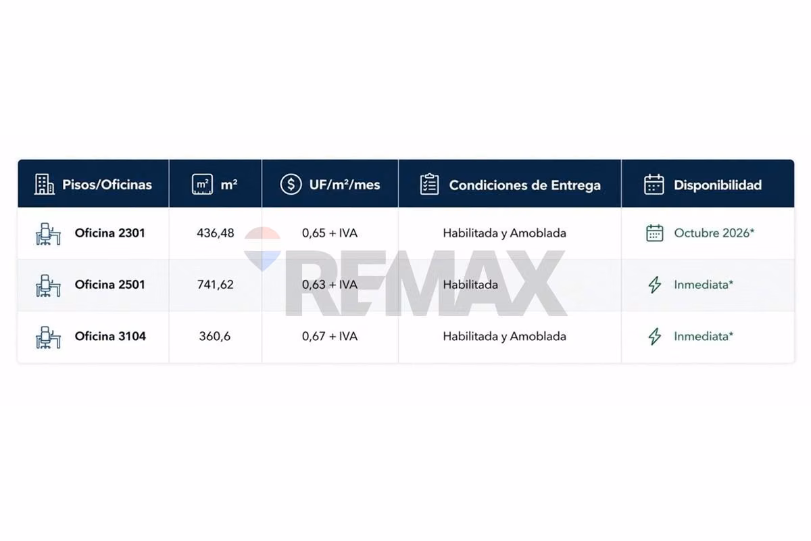Click the 360,6 area value
Image resolution: width=811 pixels, height=541 pixels.
click(x=215, y=336)
